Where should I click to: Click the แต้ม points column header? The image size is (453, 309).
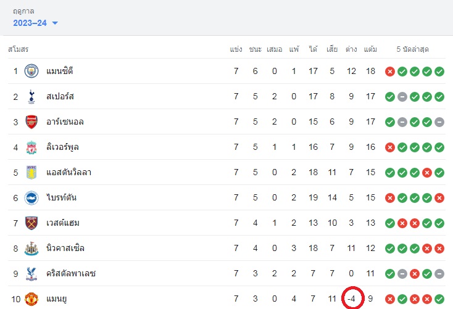coord(370,49)
